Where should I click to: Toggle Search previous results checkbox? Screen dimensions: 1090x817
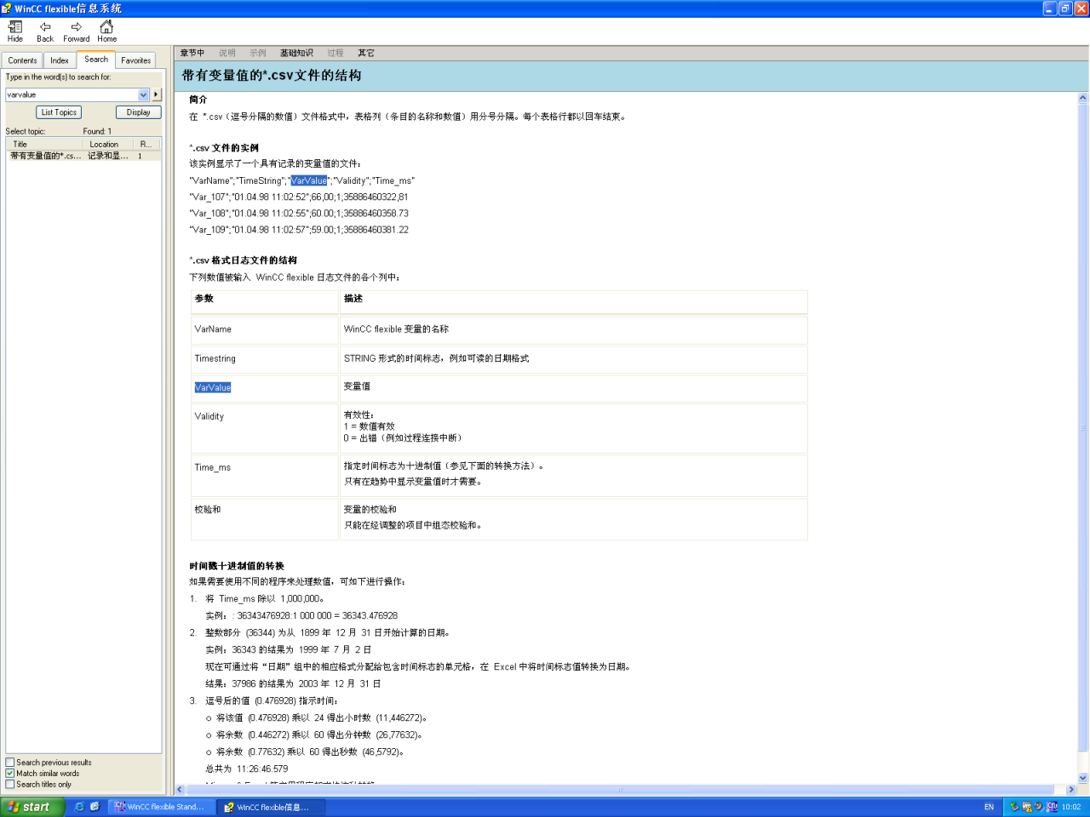10,763
